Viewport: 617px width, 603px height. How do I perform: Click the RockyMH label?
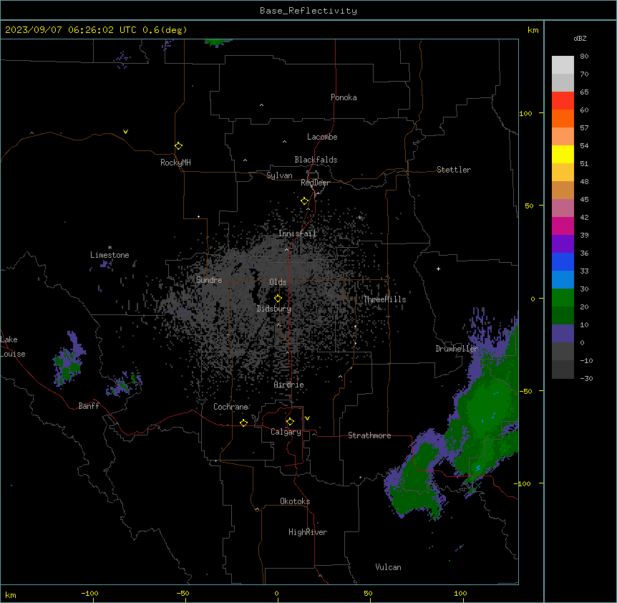175,163
